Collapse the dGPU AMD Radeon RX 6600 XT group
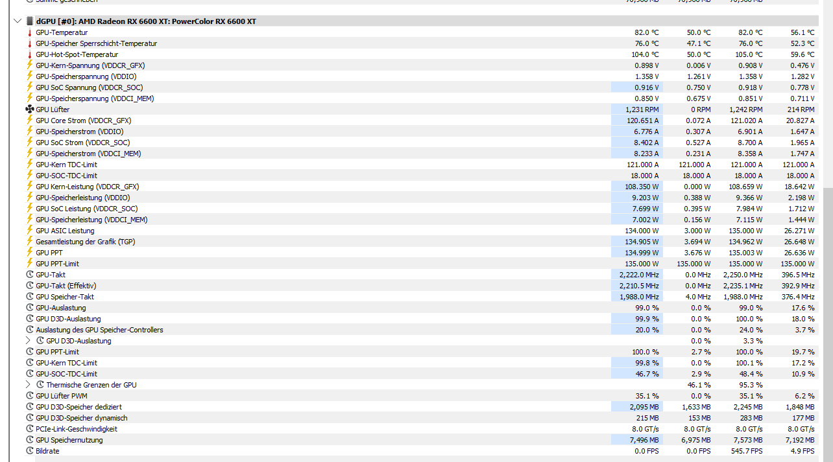 pyautogui.click(x=18, y=21)
